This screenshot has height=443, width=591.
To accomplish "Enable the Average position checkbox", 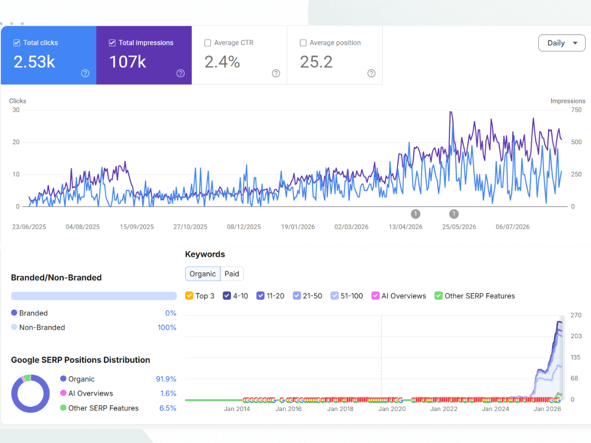I will coord(303,43).
